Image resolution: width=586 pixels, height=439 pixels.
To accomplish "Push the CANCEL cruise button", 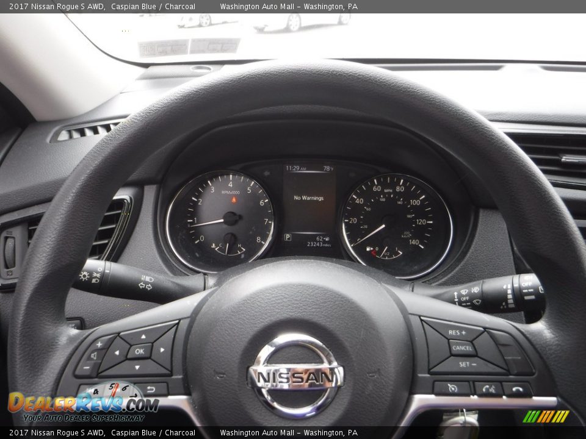I will (x=462, y=348).
